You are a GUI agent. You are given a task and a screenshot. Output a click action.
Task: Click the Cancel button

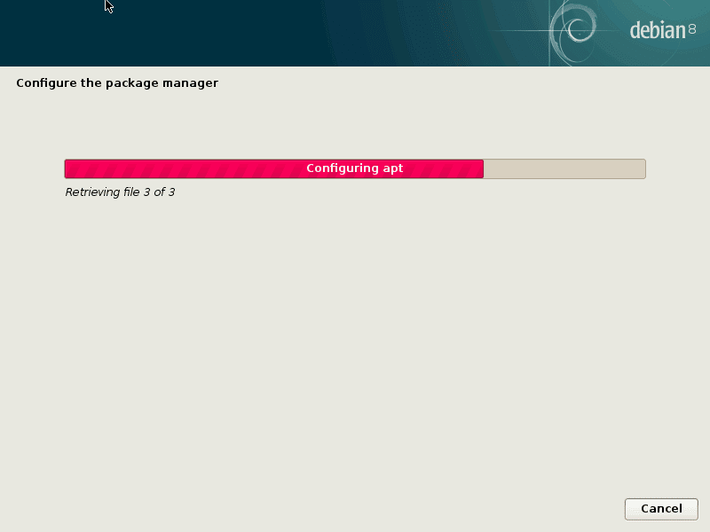tap(661, 509)
